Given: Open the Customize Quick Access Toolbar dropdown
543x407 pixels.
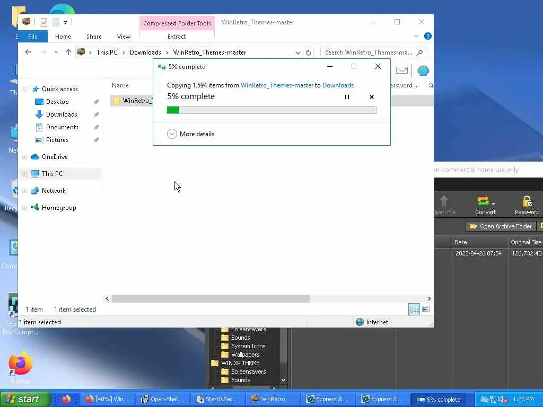Looking at the screenshot, I should point(65,22).
